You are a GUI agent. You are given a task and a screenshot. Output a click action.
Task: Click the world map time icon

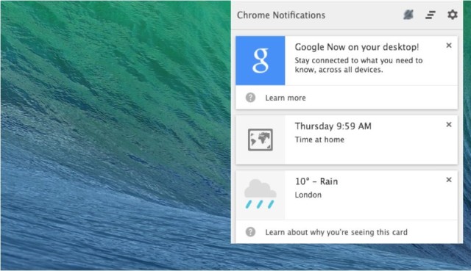260,140
